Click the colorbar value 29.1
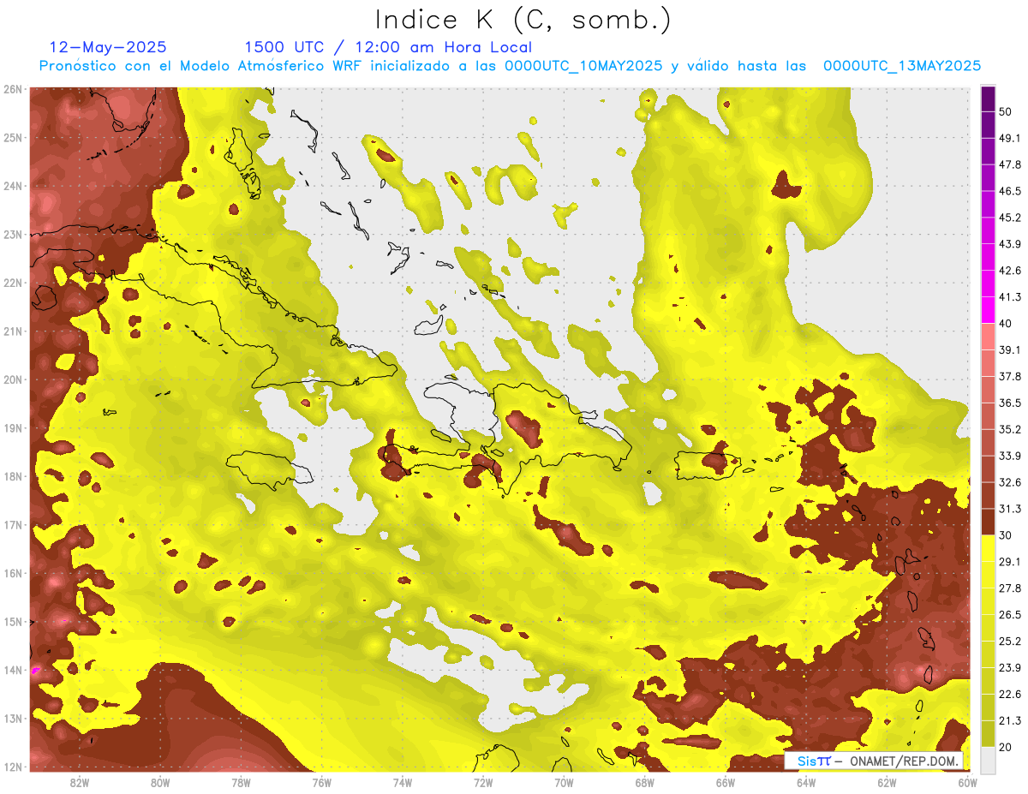 (1010, 562)
